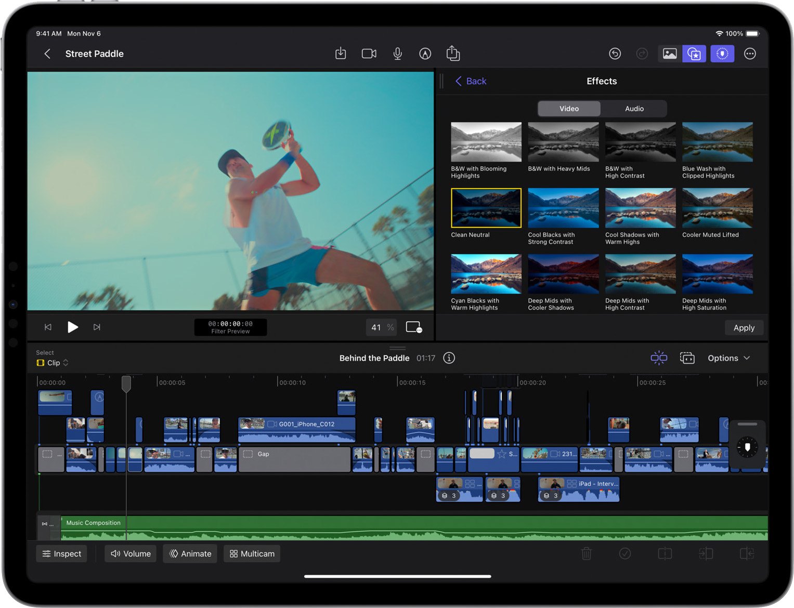Viewport: 794px width, 608px height.
Task: Open the Clip select mode dropdown
Action: click(53, 363)
